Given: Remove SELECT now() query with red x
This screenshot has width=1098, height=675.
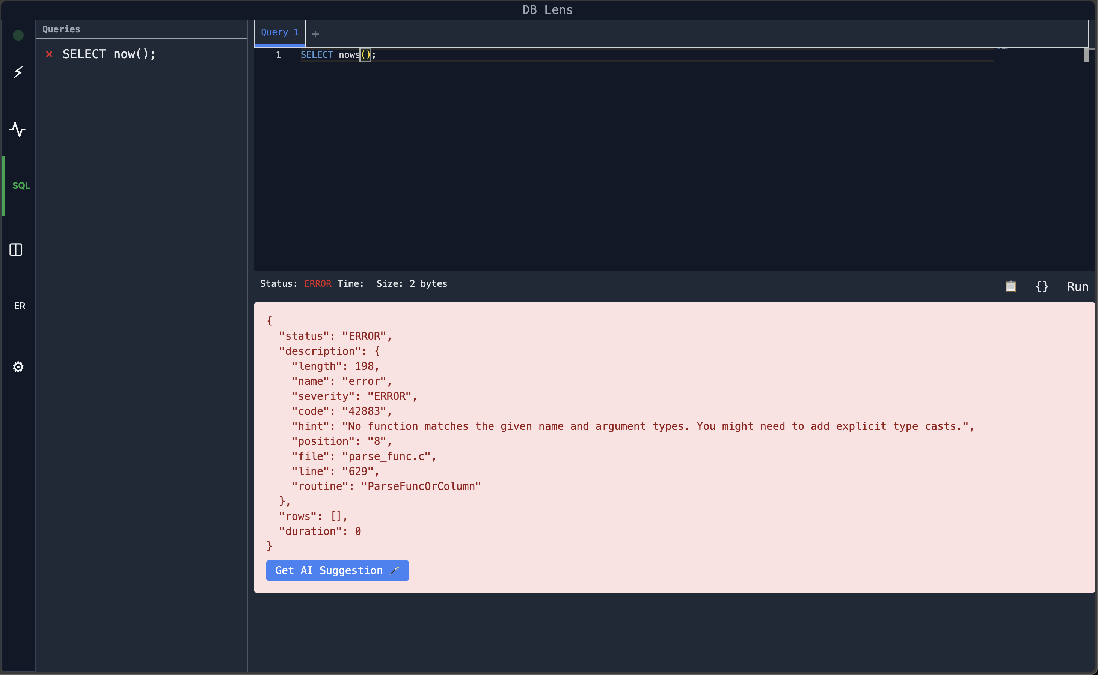Looking at the screenshot, I should point(49,54).
